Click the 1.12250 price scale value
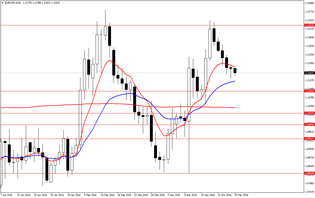 point(309,55)
